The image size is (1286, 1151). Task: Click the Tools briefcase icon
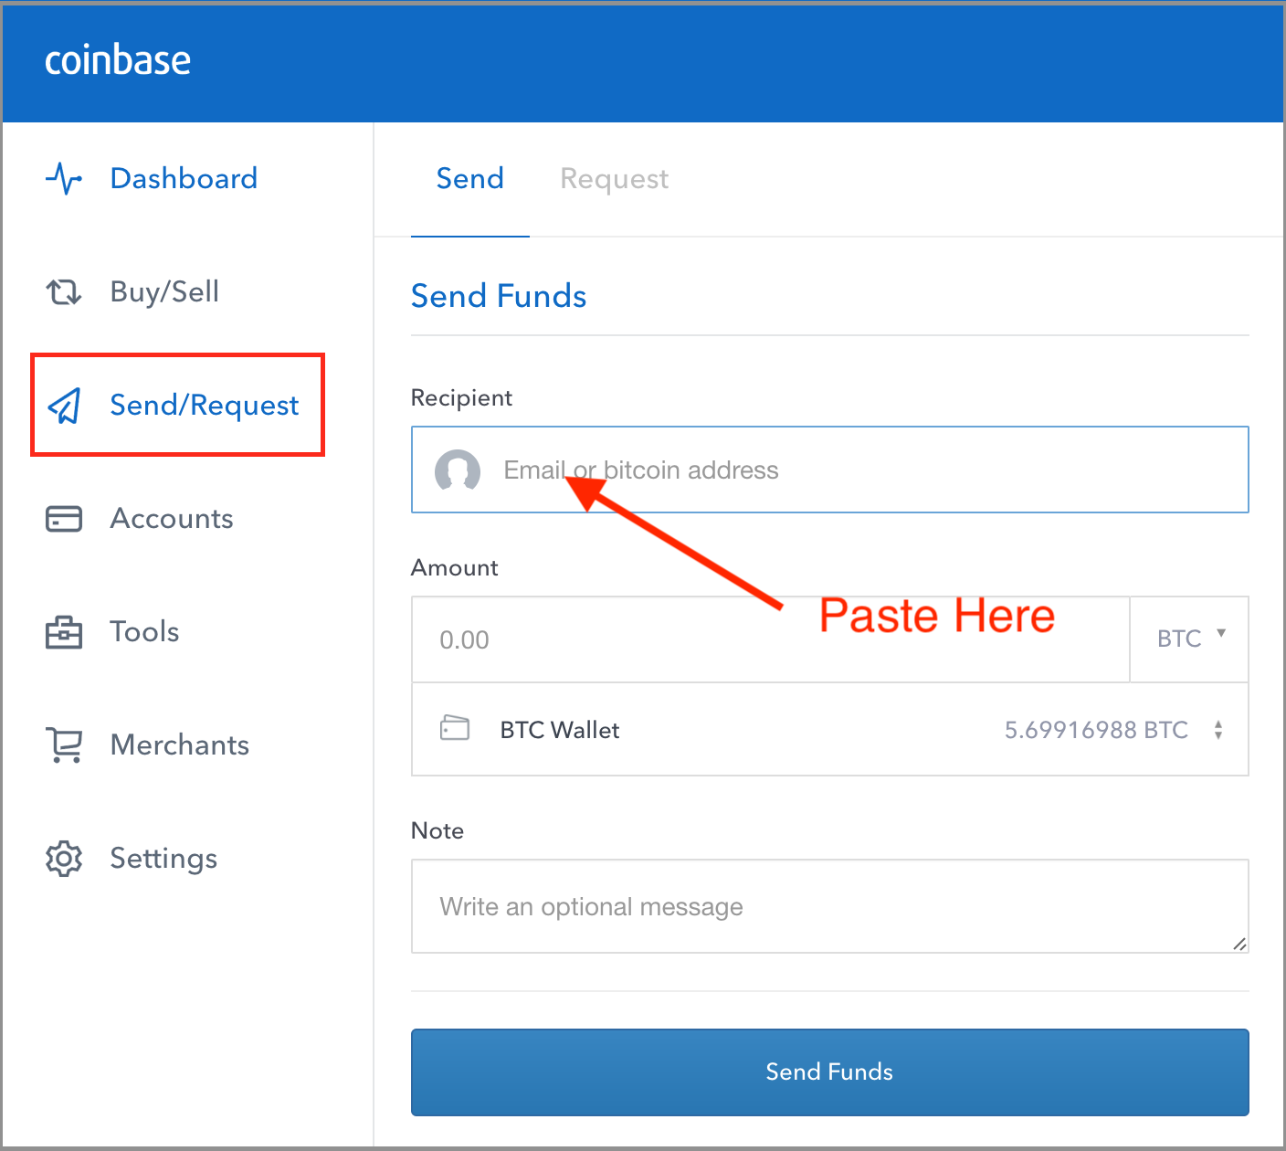point(64,632)
